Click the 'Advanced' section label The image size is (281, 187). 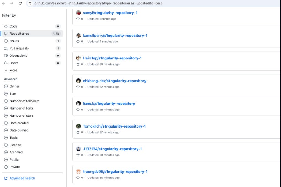click(11, 79)
